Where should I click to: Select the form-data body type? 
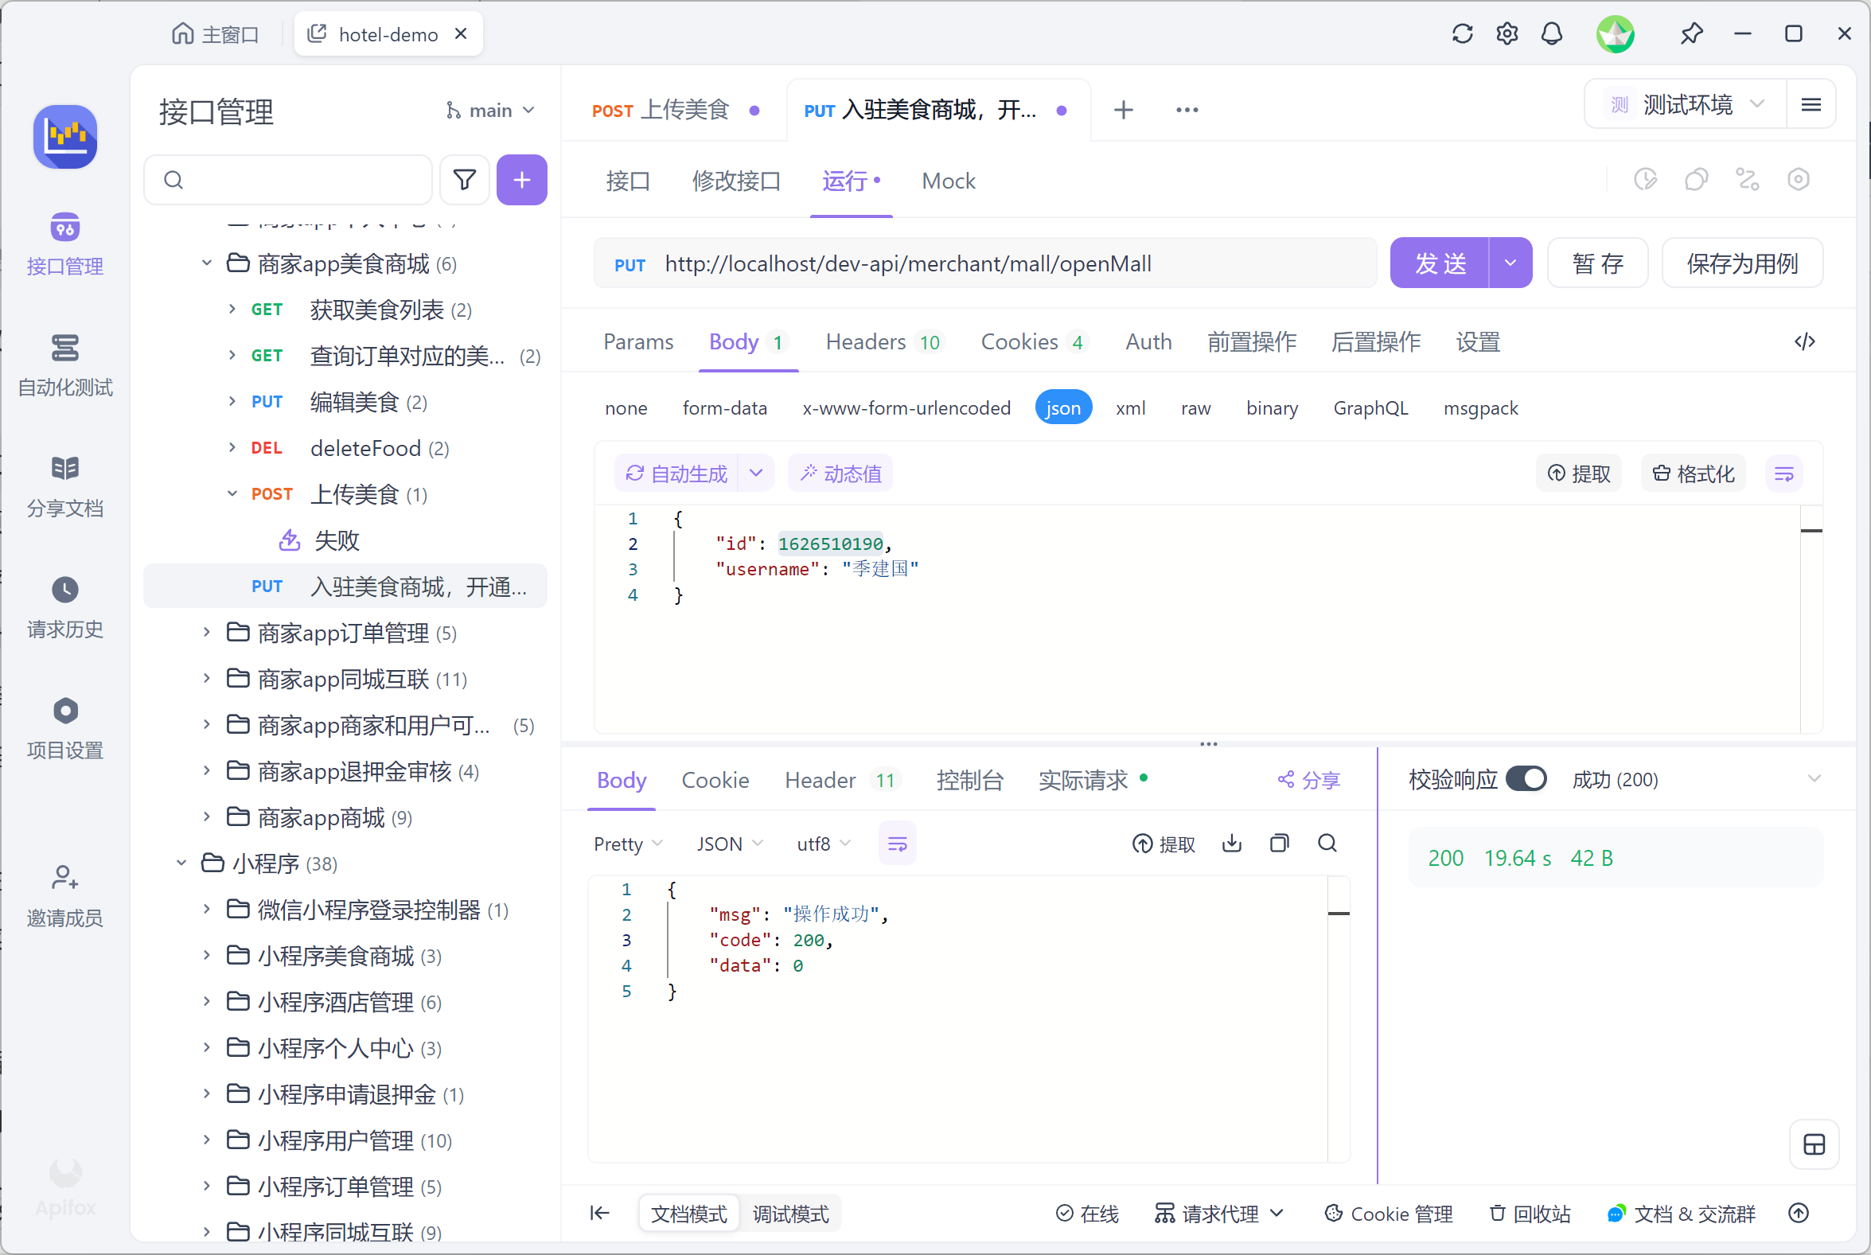(724, 408)
